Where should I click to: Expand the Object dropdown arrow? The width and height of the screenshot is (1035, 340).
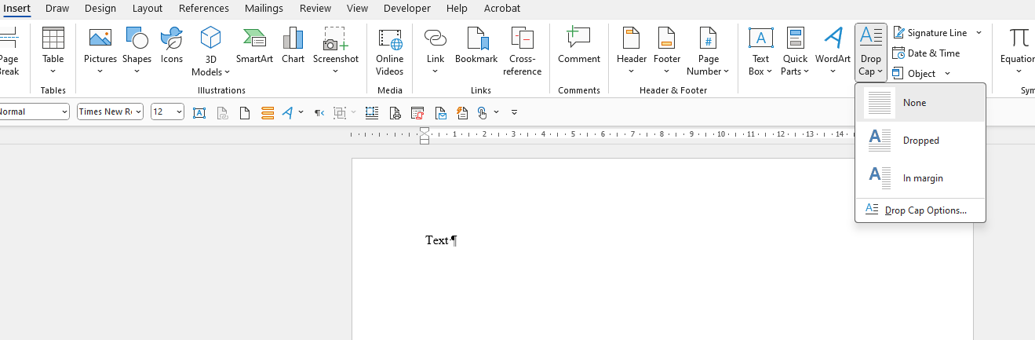click(x=947, y=74)
